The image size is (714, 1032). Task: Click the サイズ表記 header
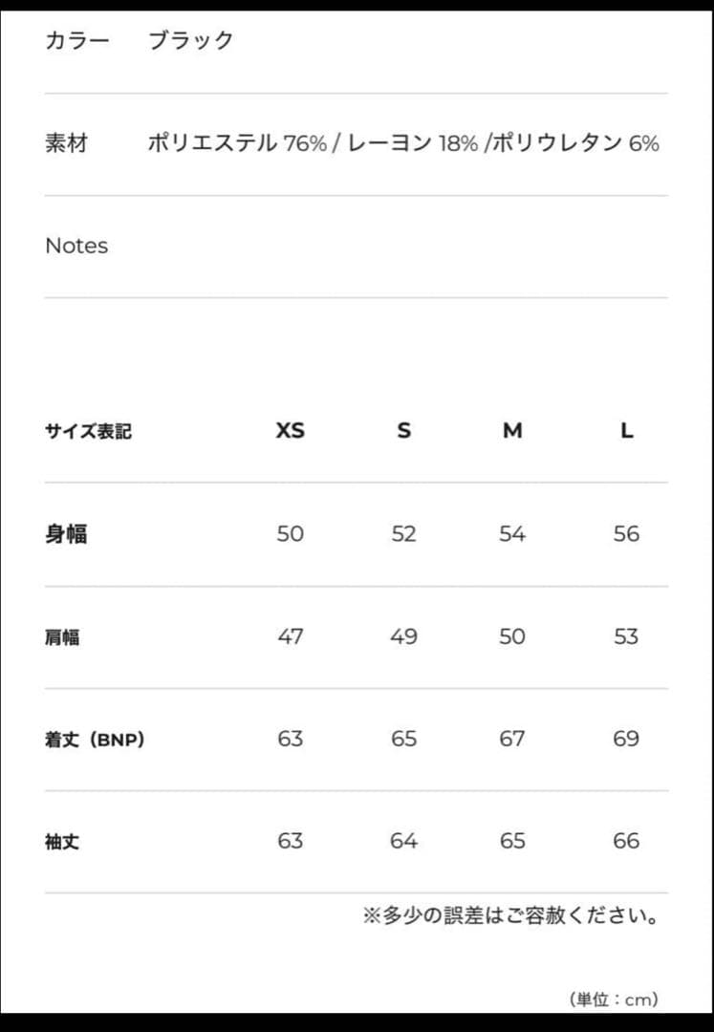click(x=88, y=431)
